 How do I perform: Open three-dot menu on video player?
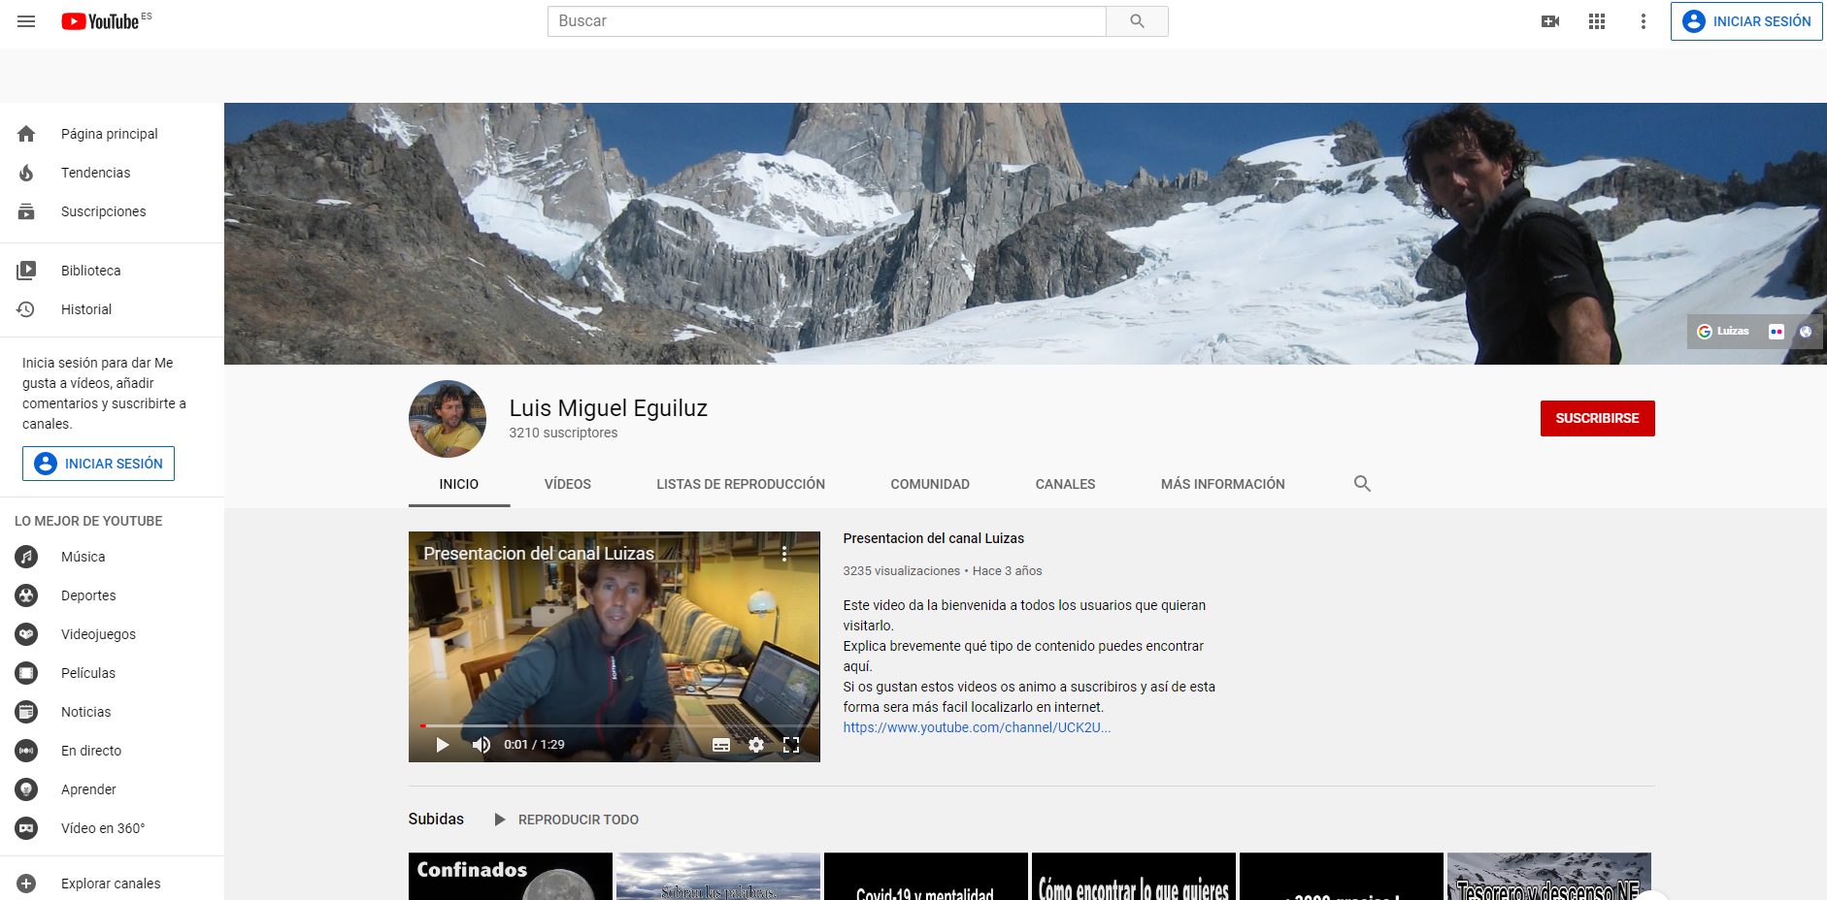point(784,554)
